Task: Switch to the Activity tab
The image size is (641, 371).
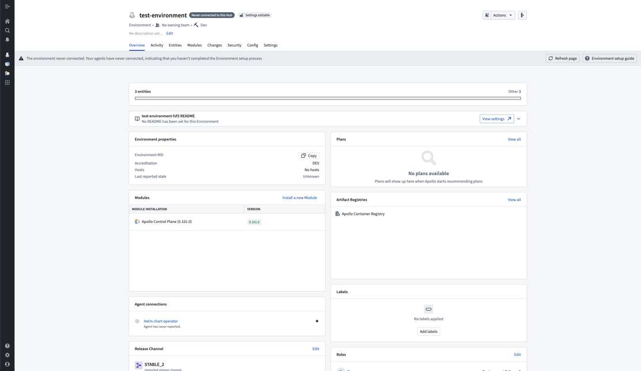Action: [x=157, y=46]
